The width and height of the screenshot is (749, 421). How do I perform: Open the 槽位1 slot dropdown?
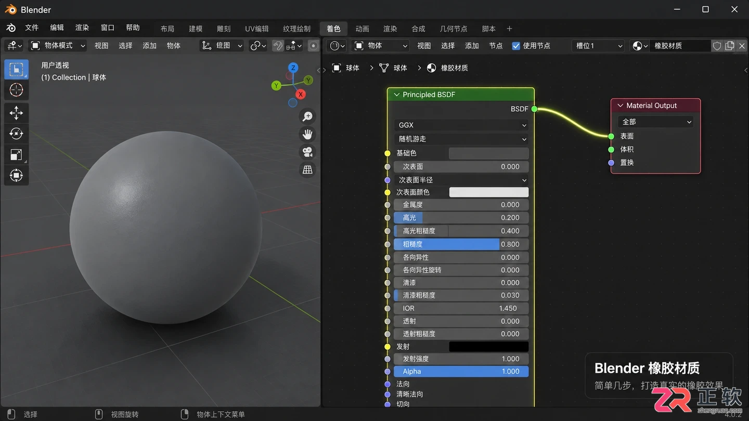598,46
